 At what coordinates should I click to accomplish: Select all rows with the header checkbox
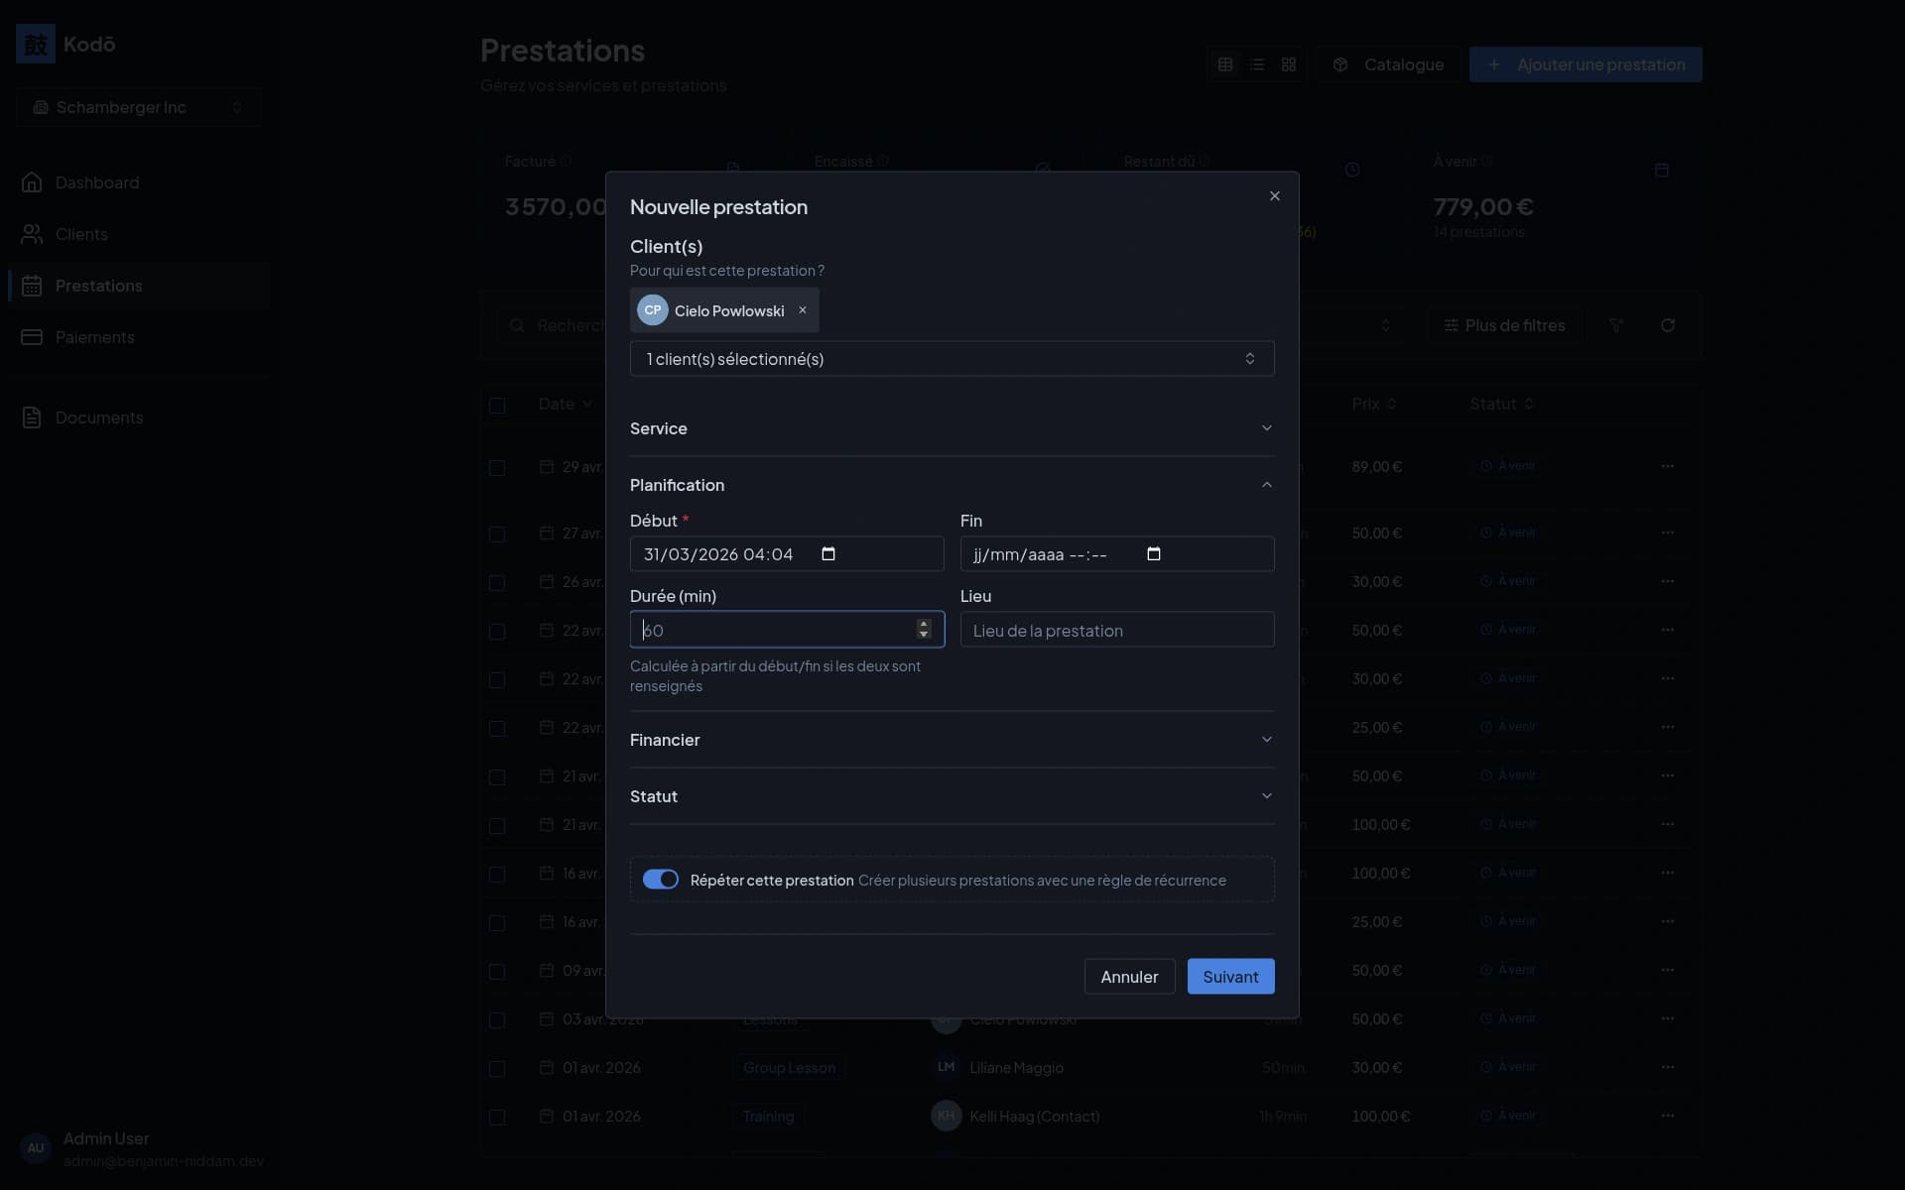click(x=498, y=406)
